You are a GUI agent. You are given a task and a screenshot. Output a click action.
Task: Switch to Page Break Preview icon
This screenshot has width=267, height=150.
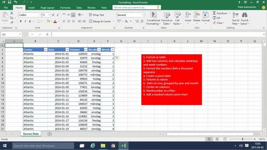pos(225,139)
